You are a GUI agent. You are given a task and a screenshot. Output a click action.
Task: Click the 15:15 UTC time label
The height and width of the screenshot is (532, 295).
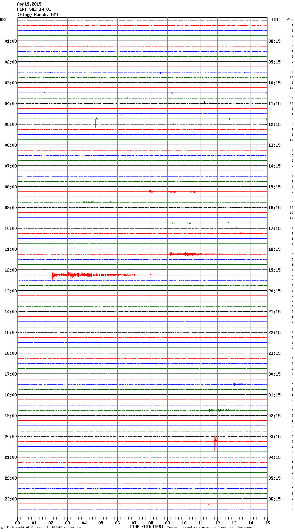(x=275, y=187)
